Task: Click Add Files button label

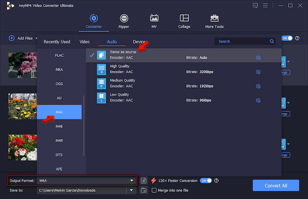Action: coord(25,38)
